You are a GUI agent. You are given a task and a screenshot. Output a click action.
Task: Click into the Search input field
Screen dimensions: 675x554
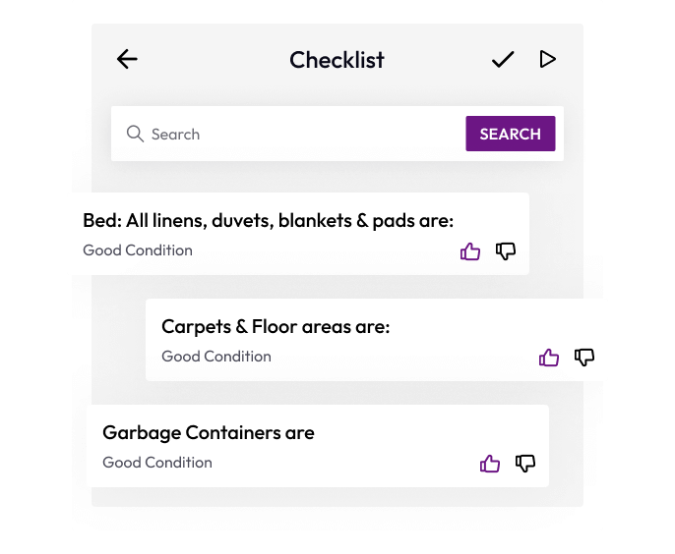click(295, 134)
